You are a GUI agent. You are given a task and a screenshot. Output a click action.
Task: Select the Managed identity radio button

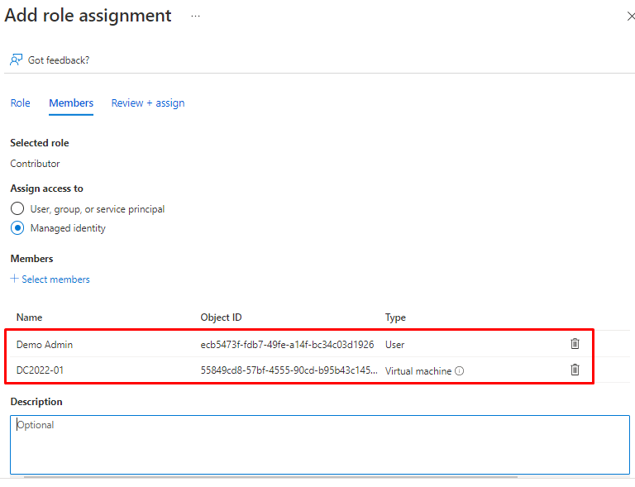point(17,228)
